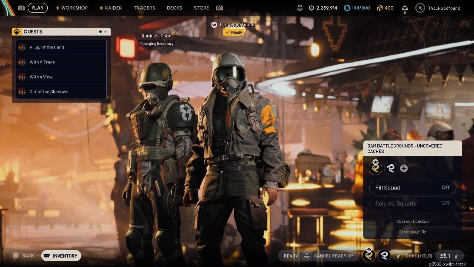The image size is (474, 267).
Task: Open the TRADERS tab
Action: point(144,8)
